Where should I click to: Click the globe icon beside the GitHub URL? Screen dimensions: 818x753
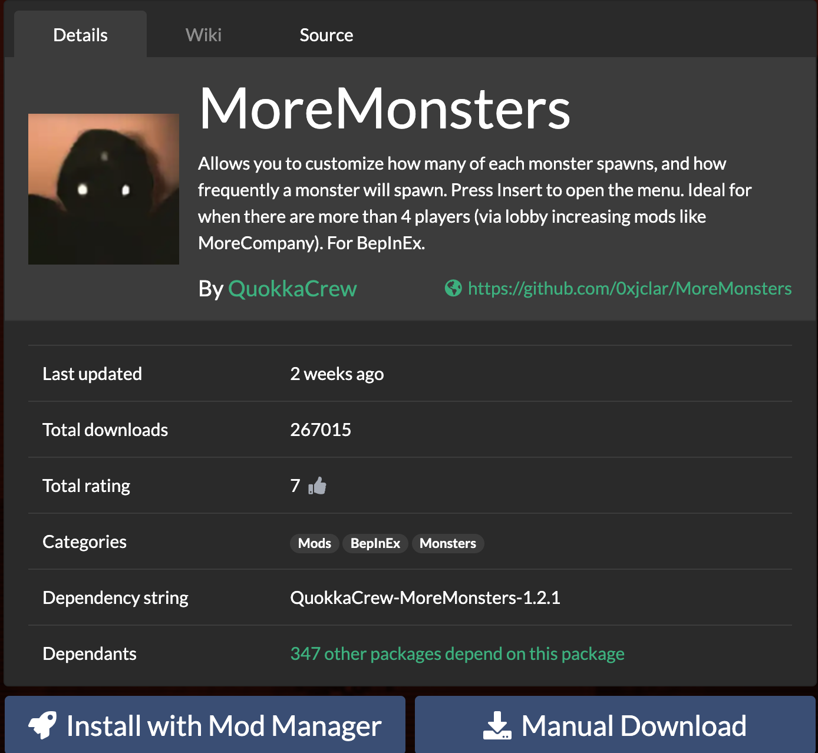point(453,288)
